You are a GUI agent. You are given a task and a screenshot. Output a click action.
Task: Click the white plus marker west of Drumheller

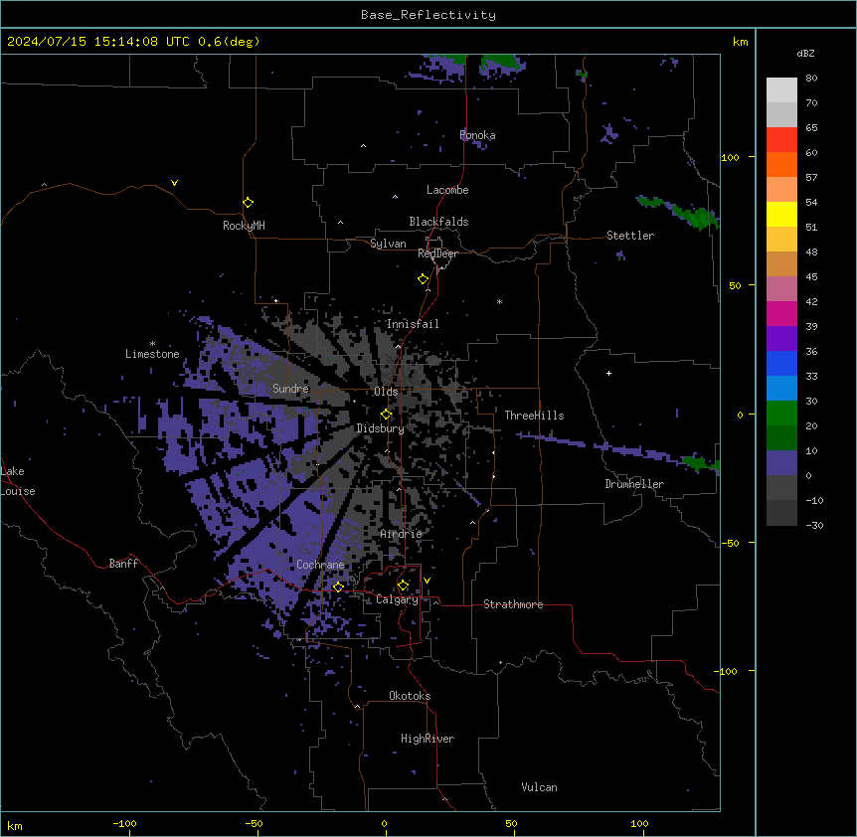pos(608,373)
